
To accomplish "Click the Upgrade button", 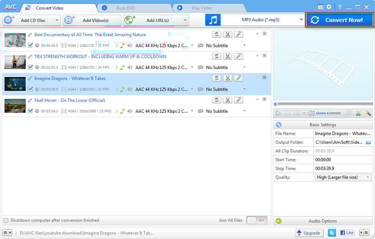I will tap(309, 233).
